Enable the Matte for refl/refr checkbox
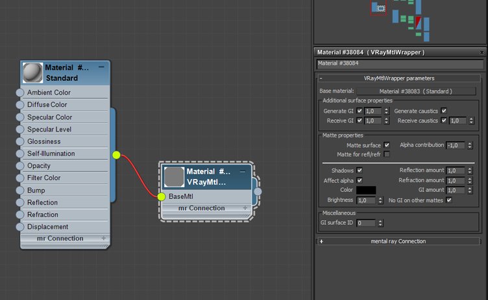Screen dimensions: 488x300 pos(387,154)
